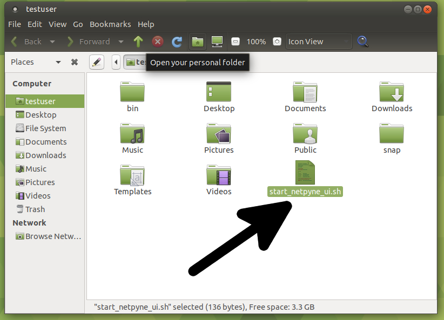Click the Back button
This screenshot has height=320, width=444.
[x=26, y=42]
